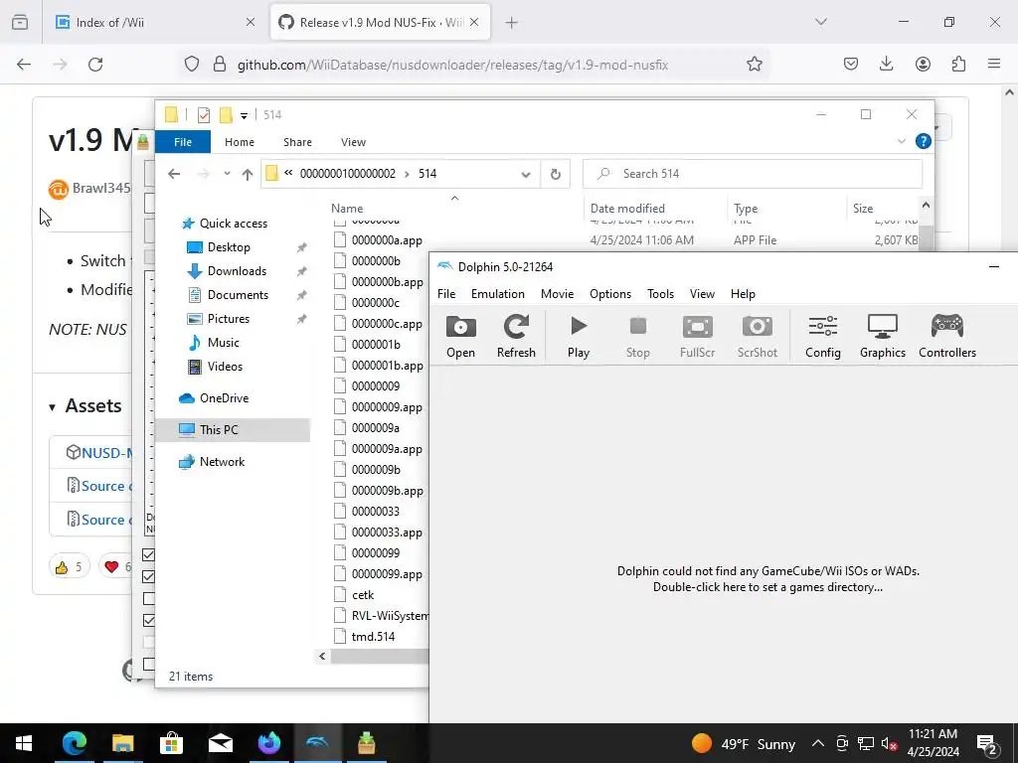Open Firefox Downloads panel
Image resolution: width=1018 pixels, height=763 pixels.
point(886,65)
